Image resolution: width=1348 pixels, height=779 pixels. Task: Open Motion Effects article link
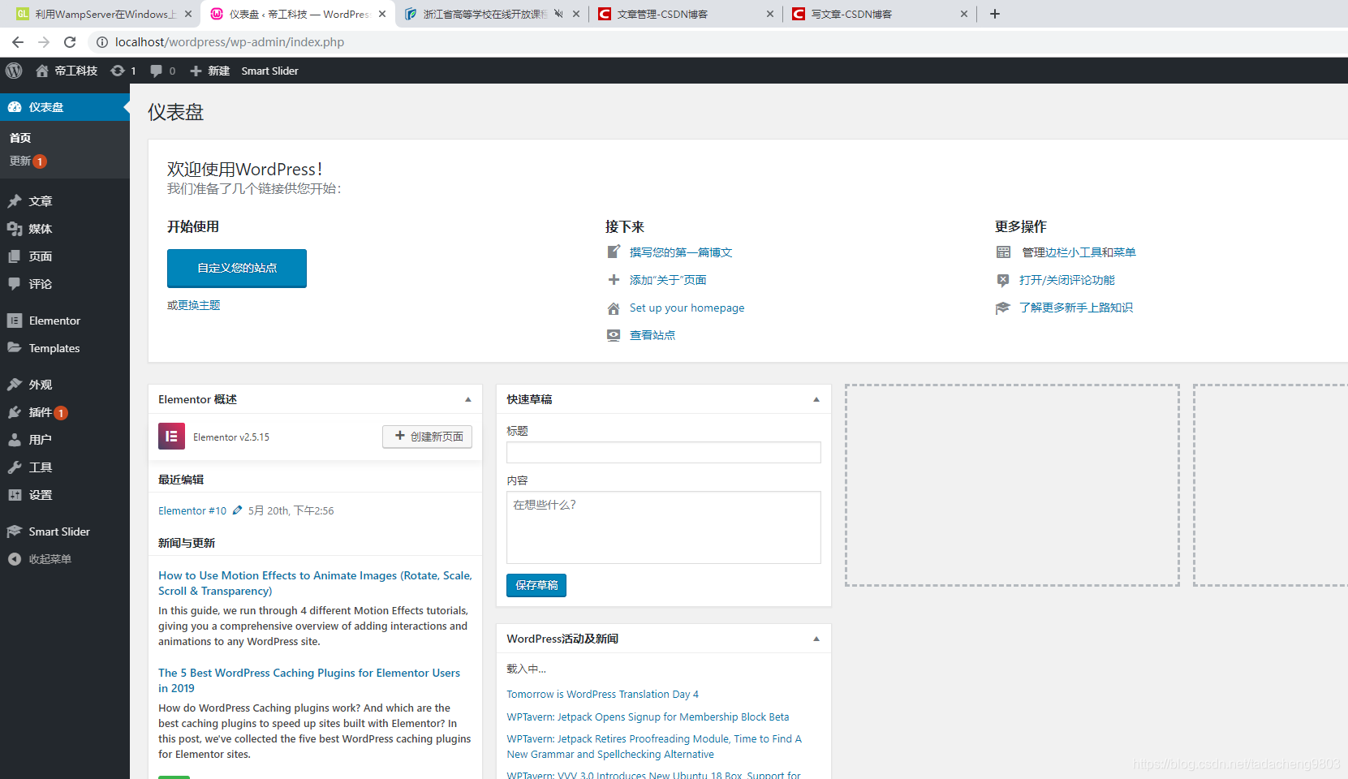tap(315, 583)
